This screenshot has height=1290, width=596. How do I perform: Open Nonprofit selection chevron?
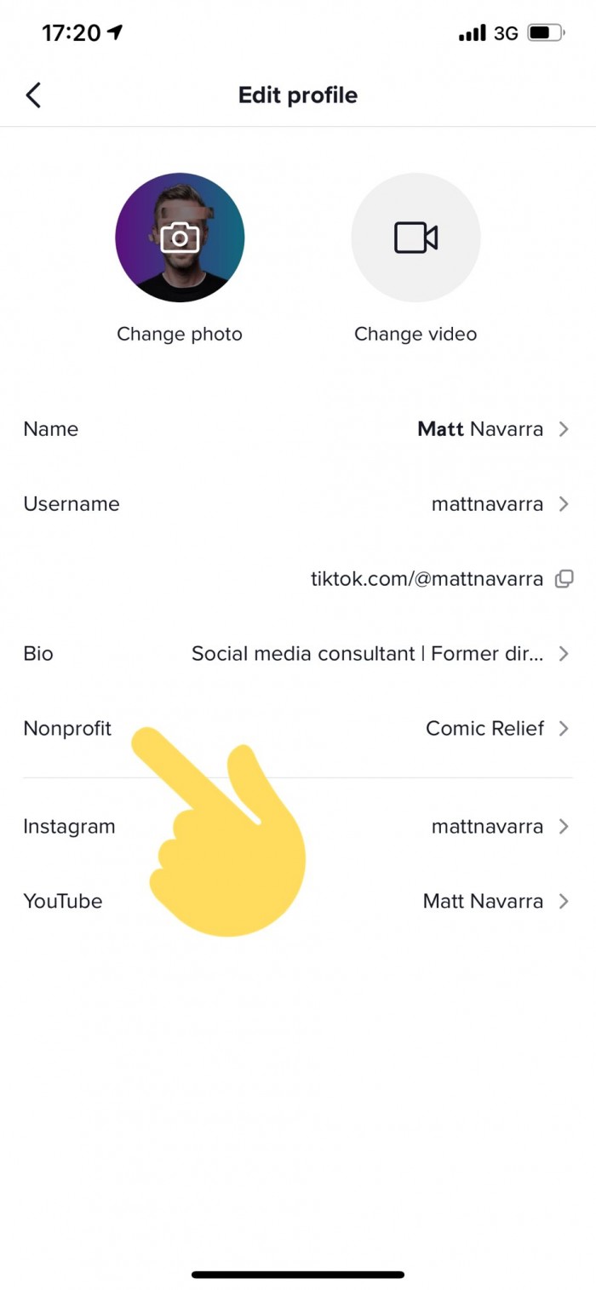(x=564, y=729)
